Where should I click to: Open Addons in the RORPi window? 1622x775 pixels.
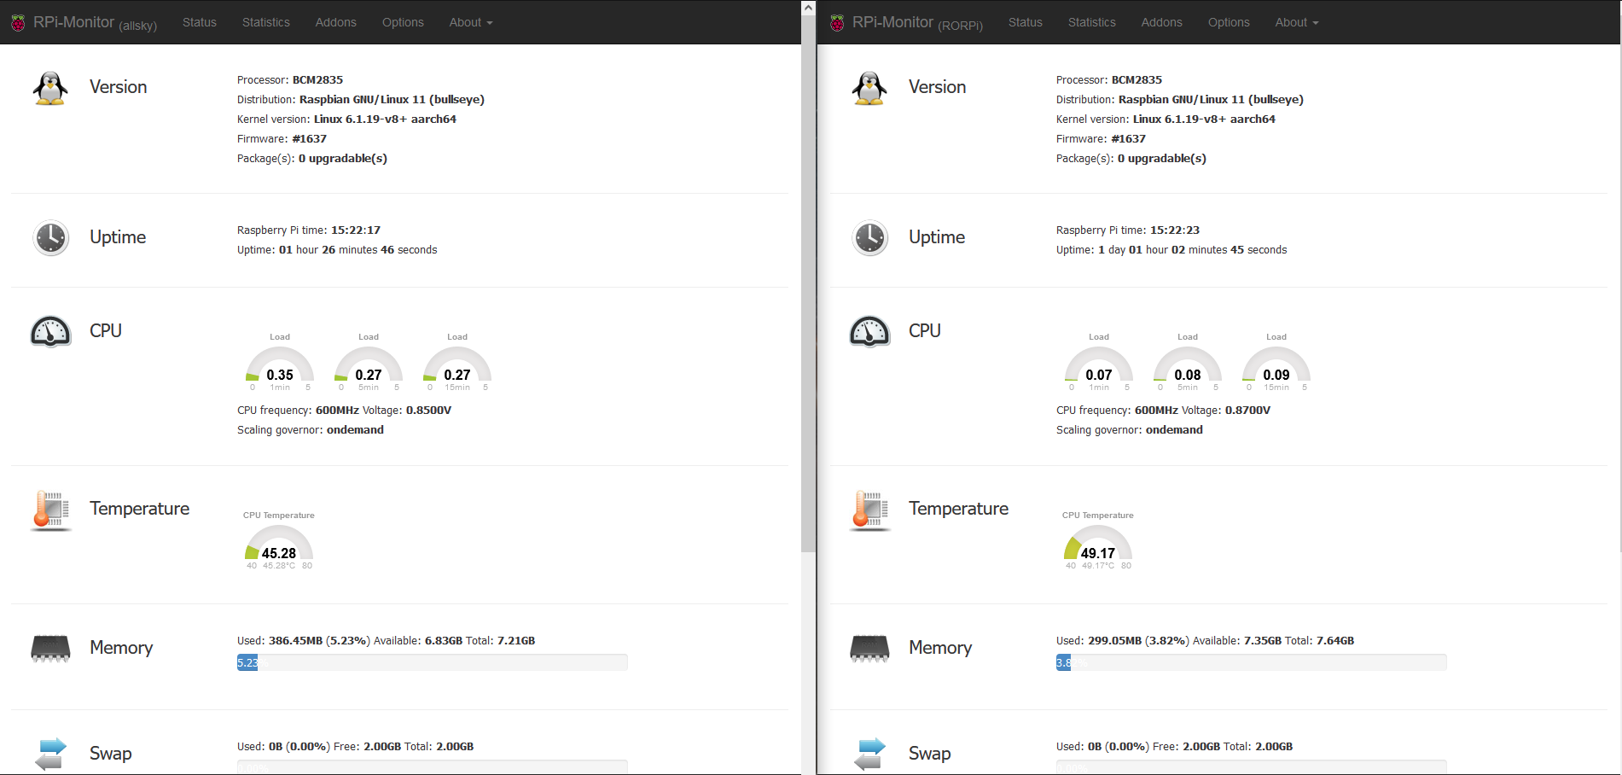coord(1162,22)
